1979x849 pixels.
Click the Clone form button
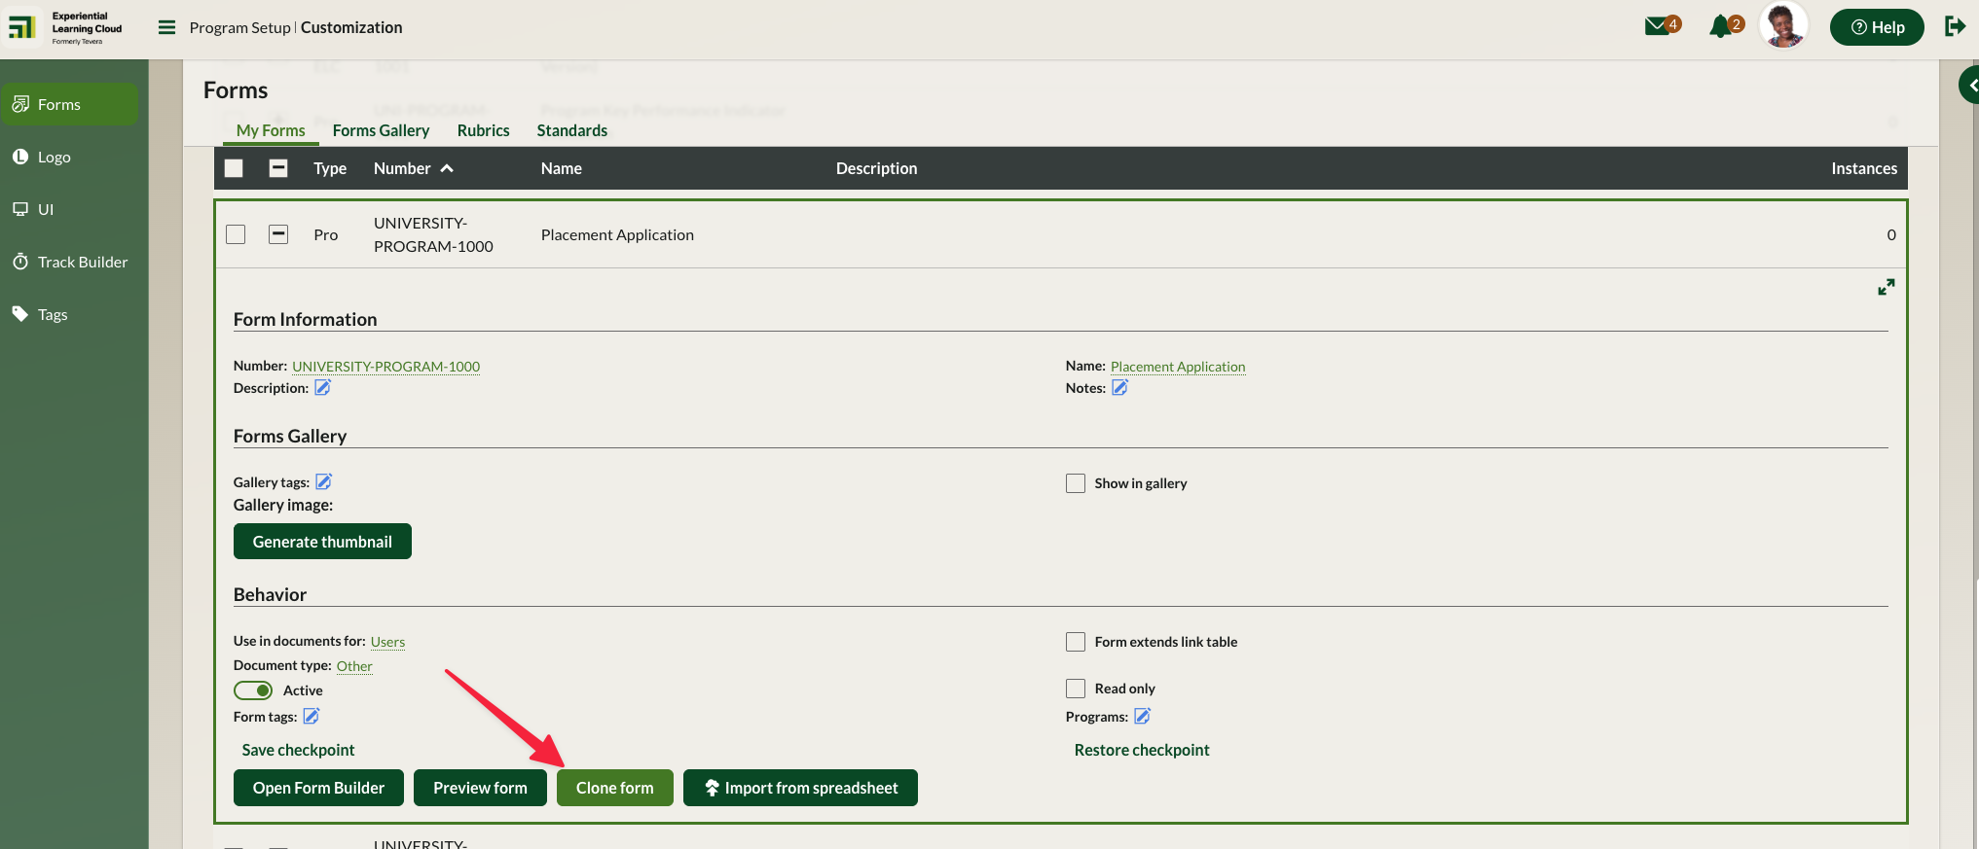(x=615, y=788)
